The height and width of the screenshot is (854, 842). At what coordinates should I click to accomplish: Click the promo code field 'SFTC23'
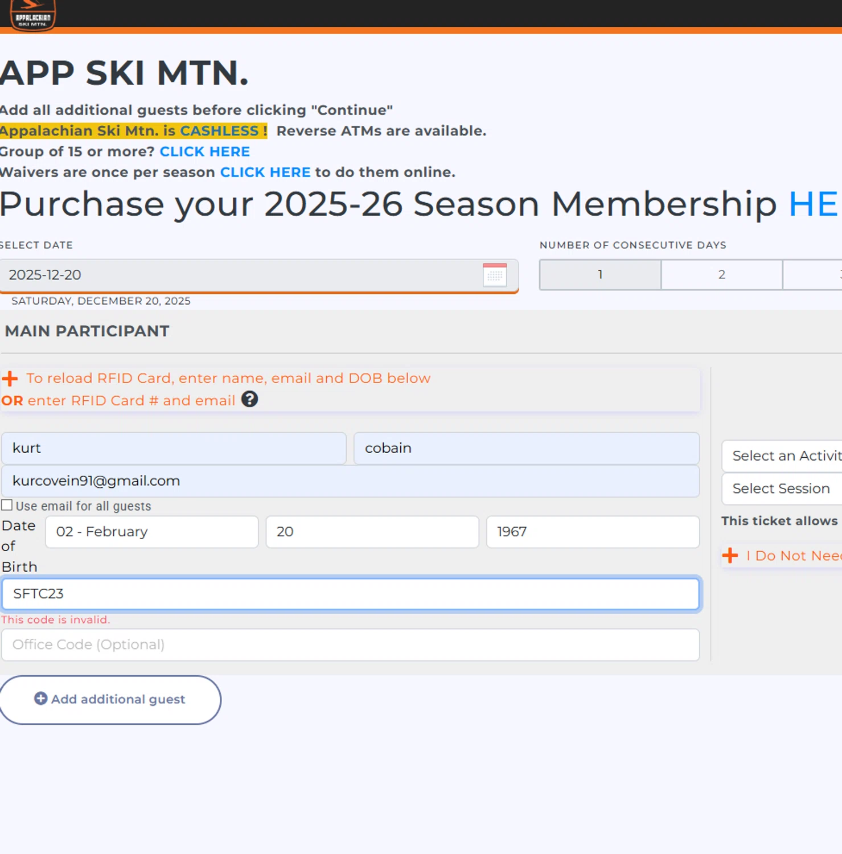click(x=350, y=594)
